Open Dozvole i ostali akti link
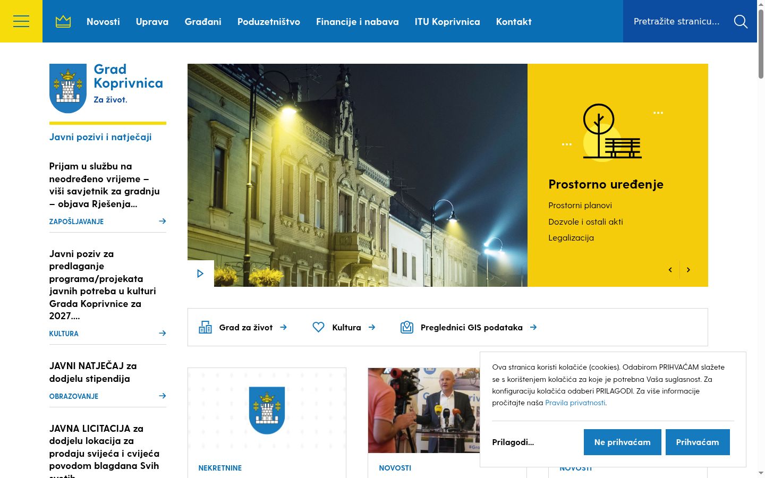The width and height of the screenshot is (765, 478). (585, 221)
